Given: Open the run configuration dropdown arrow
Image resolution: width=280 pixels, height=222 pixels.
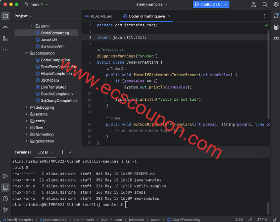Looking at the screenshot, I should click(x=226, y=4).
